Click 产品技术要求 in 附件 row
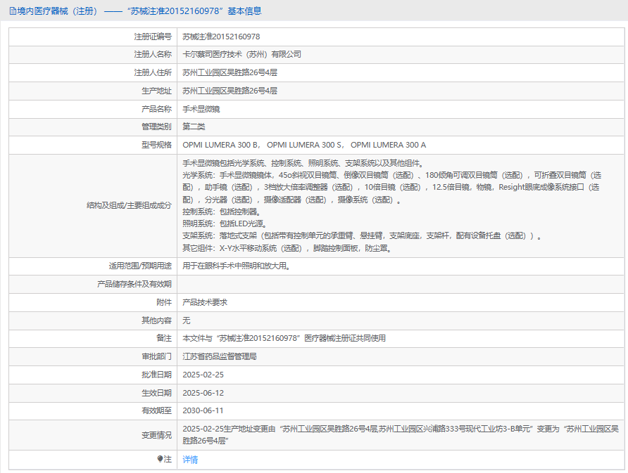This screenshot has height=473, width=628. 205,302
